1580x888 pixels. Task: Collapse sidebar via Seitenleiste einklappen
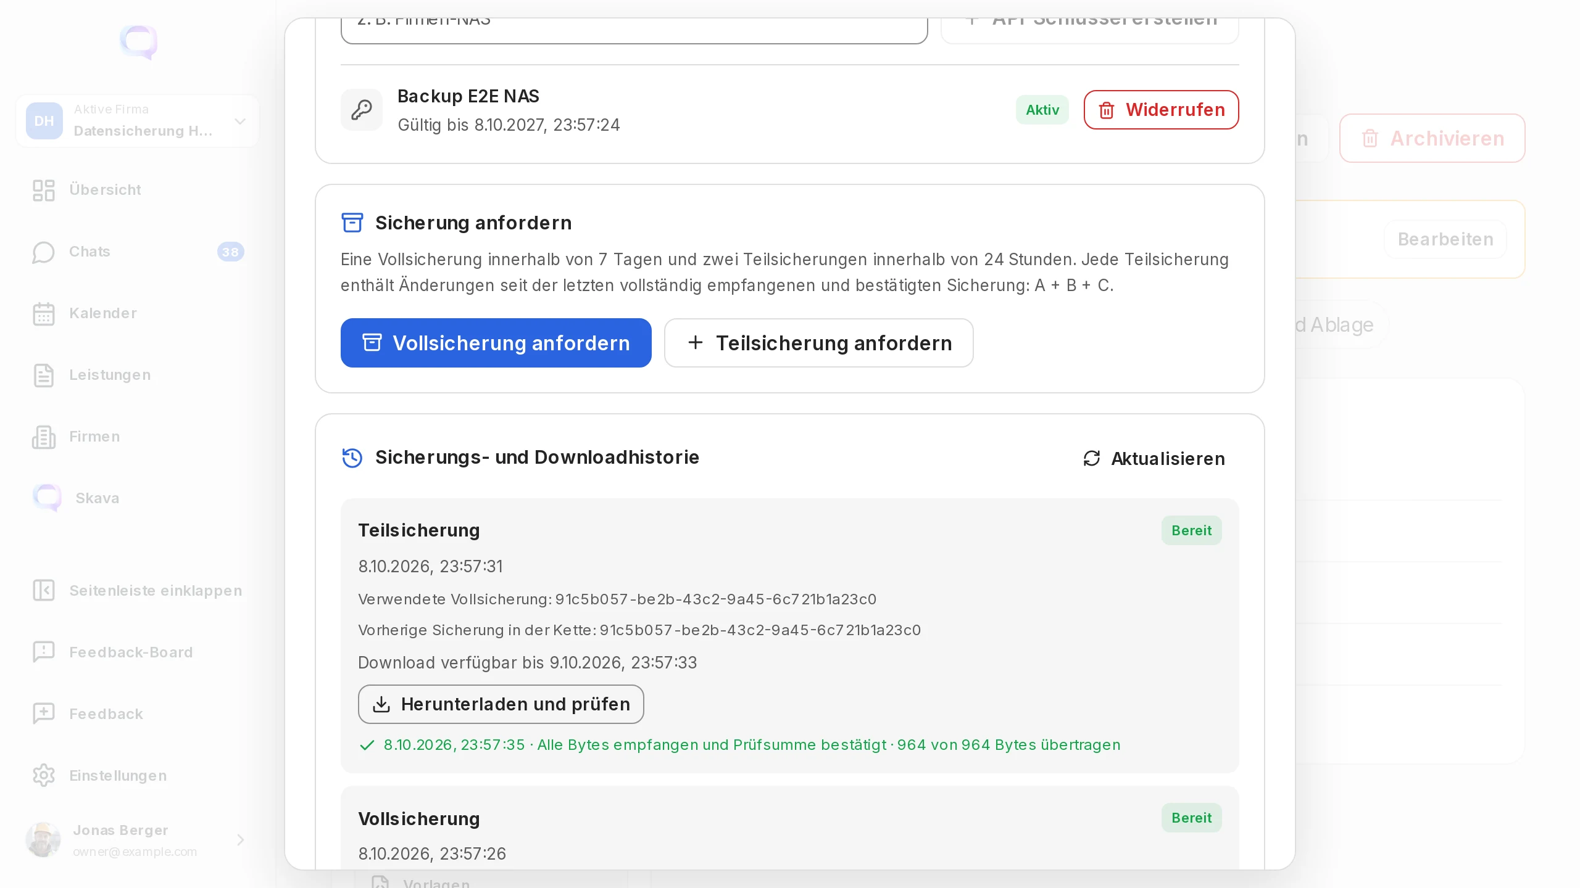[137, 591]
